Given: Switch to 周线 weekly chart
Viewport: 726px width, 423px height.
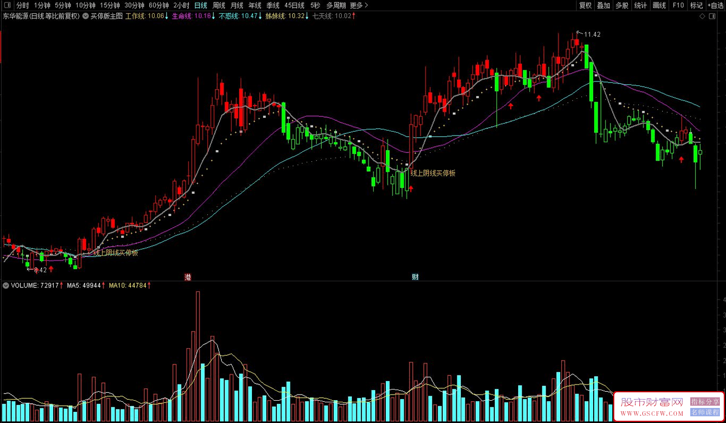Looking at the screenshot, I should (219, 6).
